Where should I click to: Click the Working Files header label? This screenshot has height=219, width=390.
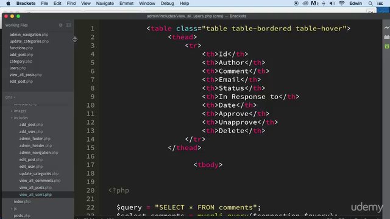[x=16, y=25]
